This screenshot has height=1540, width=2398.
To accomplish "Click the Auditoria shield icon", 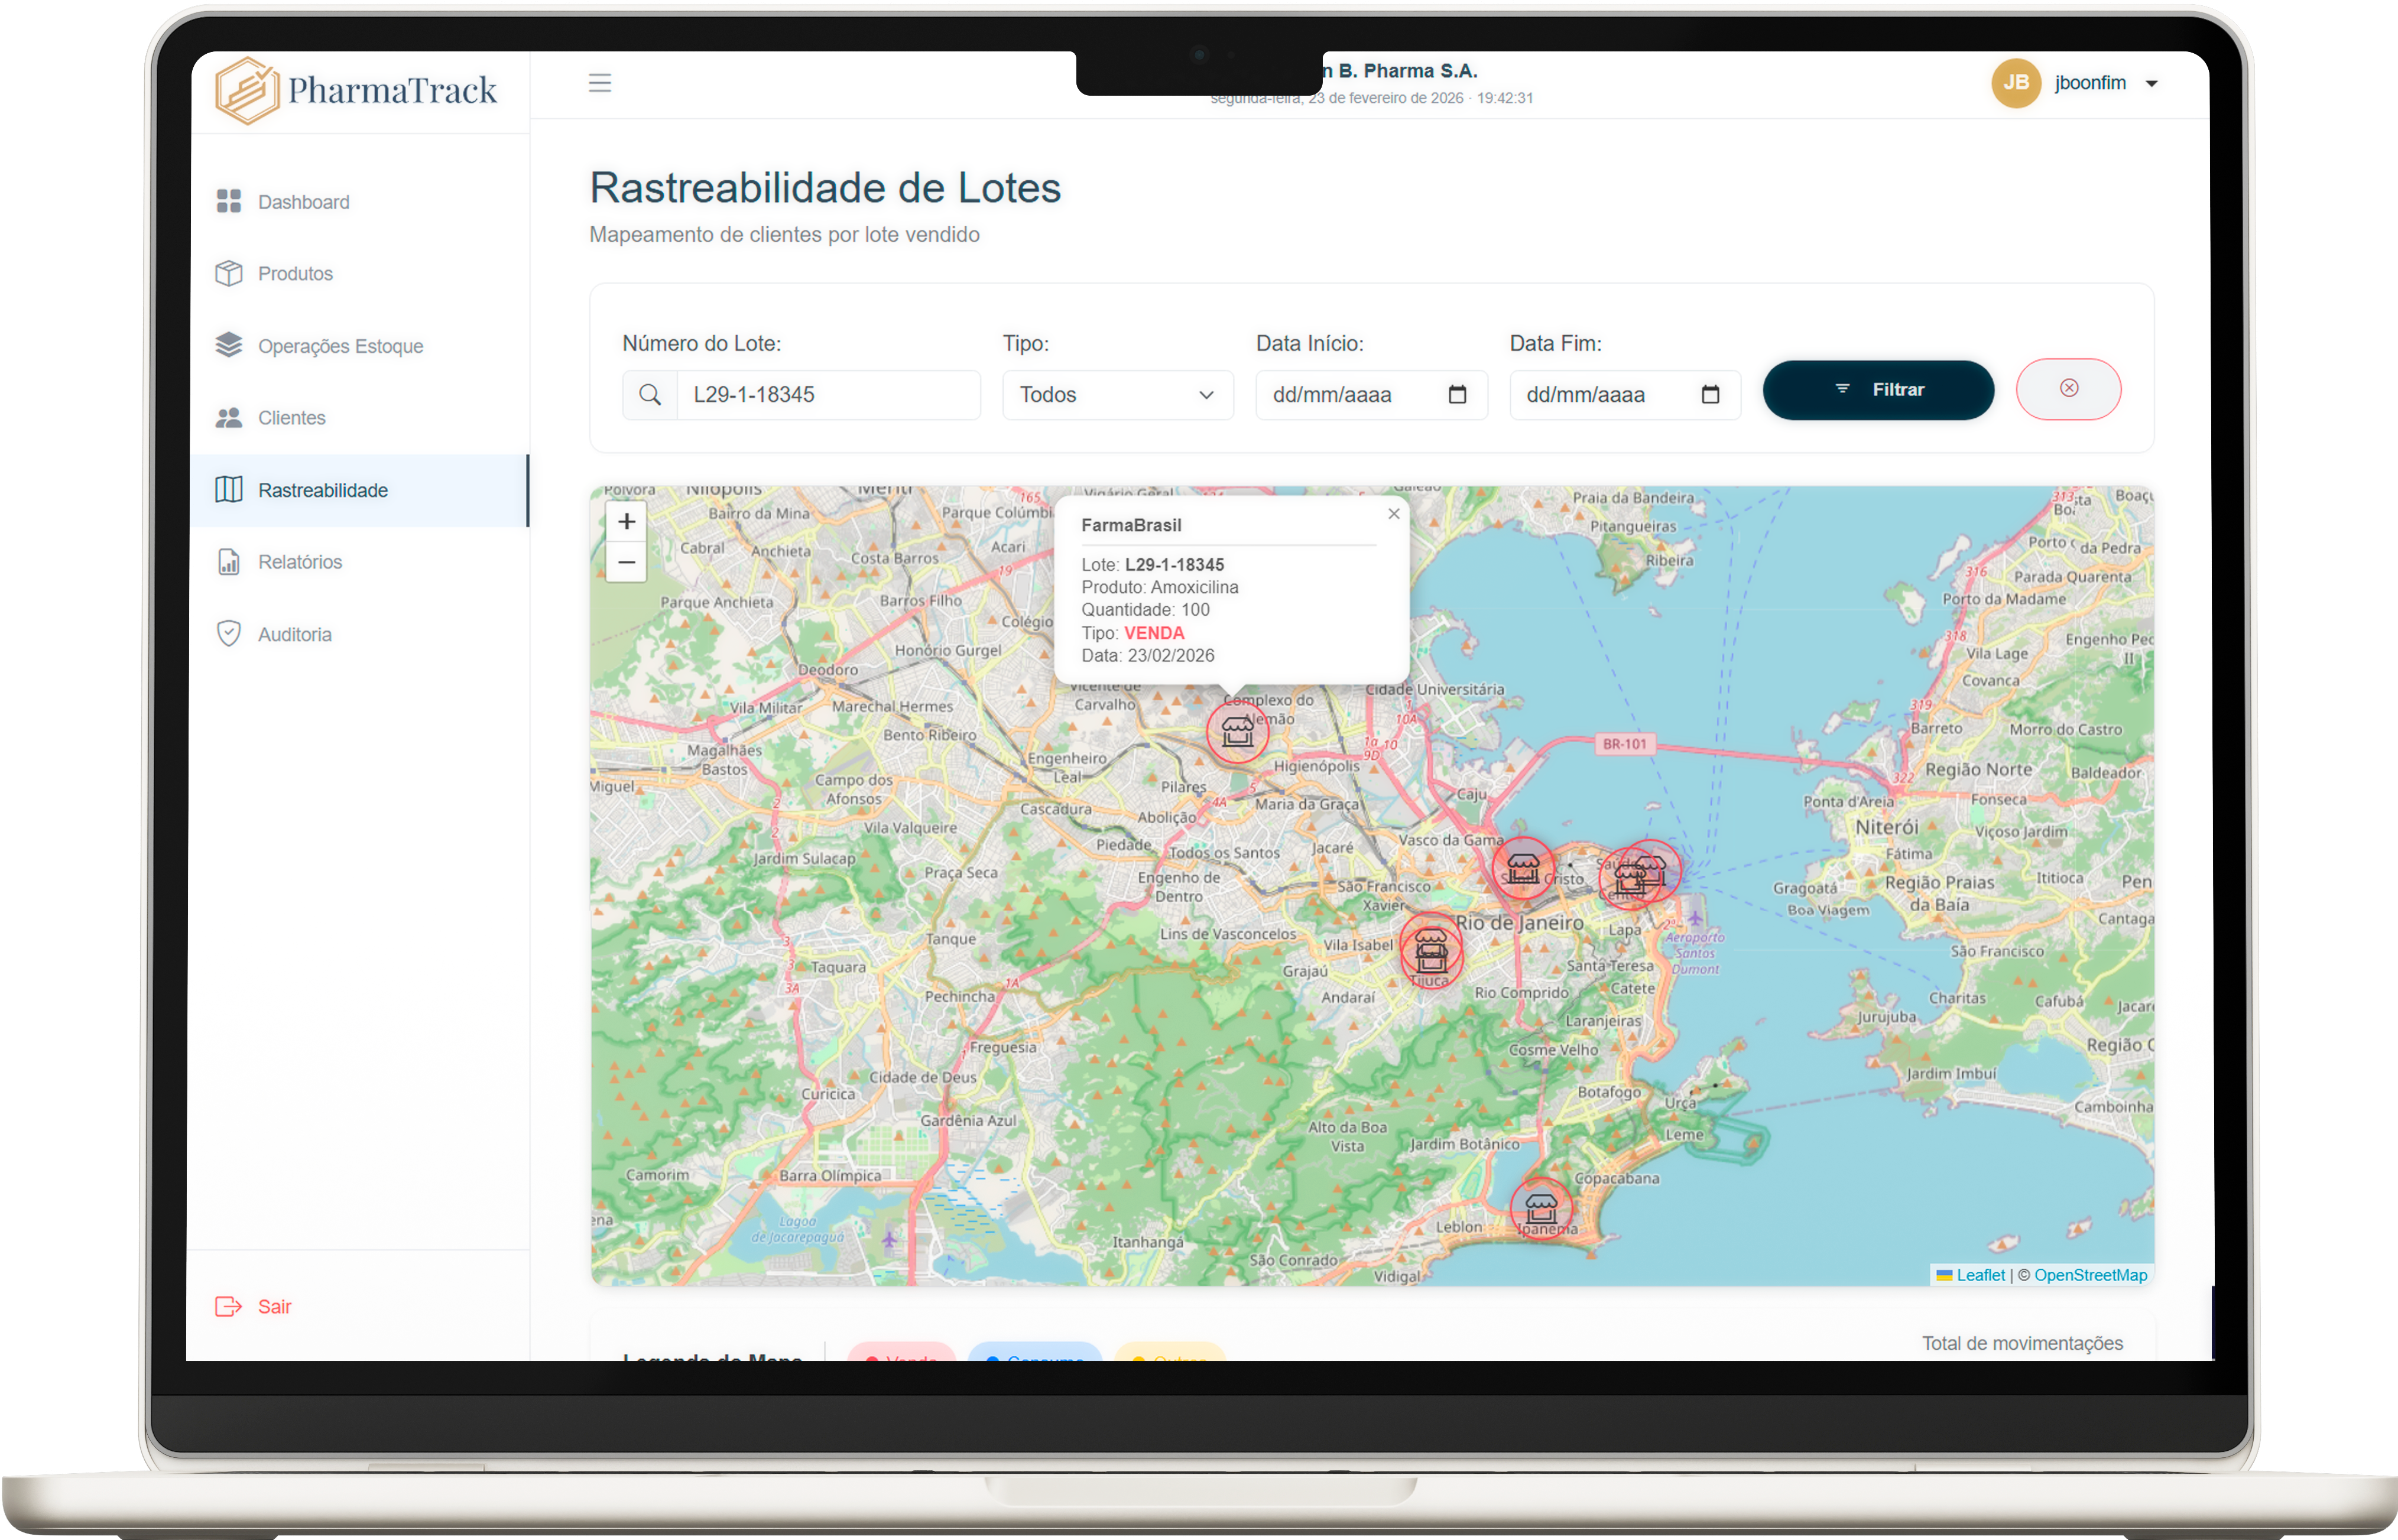I will pos(229,633).
